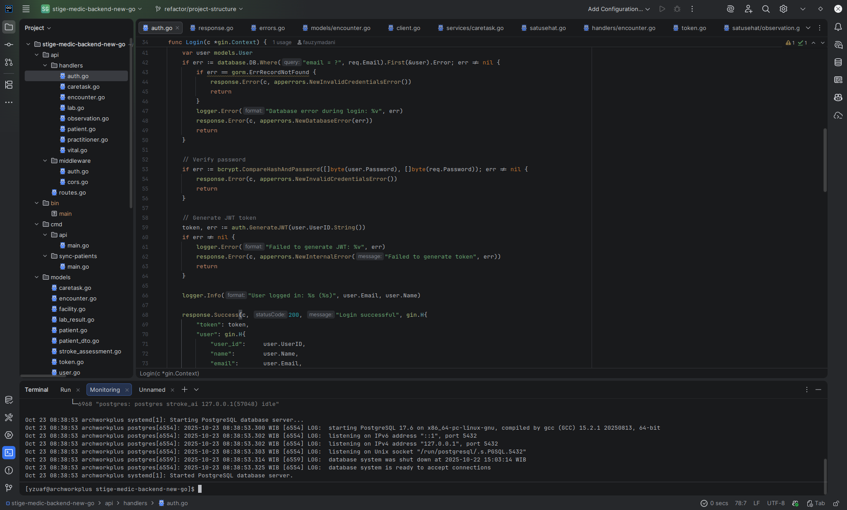Click the 78:7 caret position indicator
The width and height of the screenshot is (847, 510).
click(741, 503)
